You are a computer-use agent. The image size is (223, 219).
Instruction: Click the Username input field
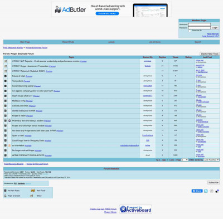[199, 25]
